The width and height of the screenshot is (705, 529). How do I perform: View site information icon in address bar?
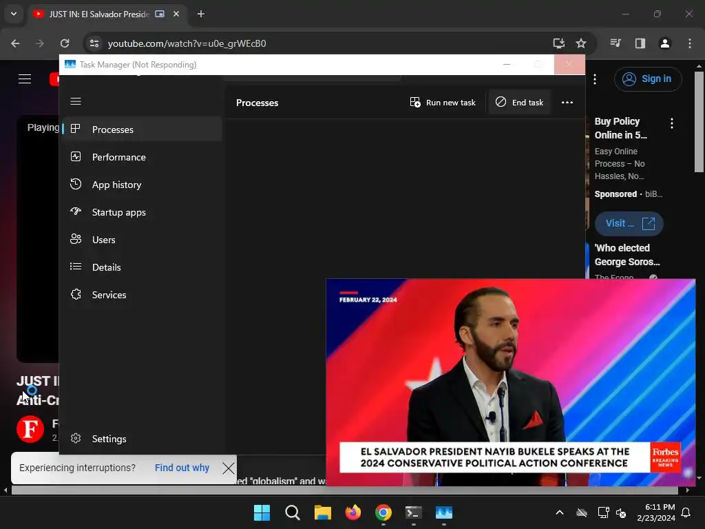click(x=94, y=43)
